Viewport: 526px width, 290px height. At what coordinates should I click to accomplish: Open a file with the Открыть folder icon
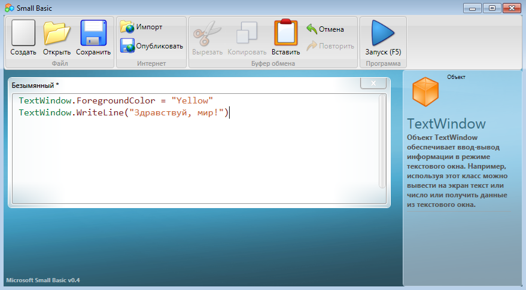click(57, 33)
